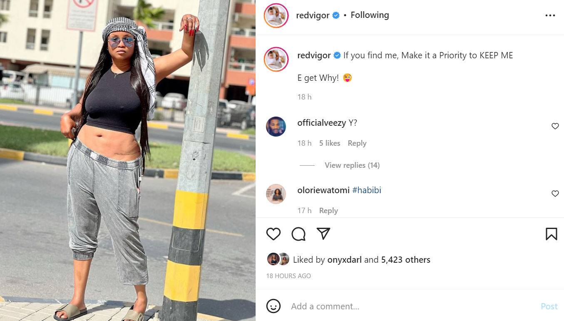
Task: Open the three-dot more options menu
Action: 550,15
